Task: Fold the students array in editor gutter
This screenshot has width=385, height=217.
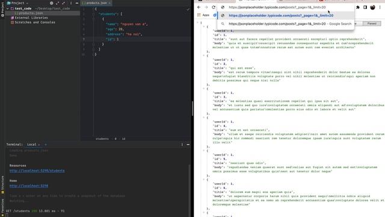Action: pos(93,14)
